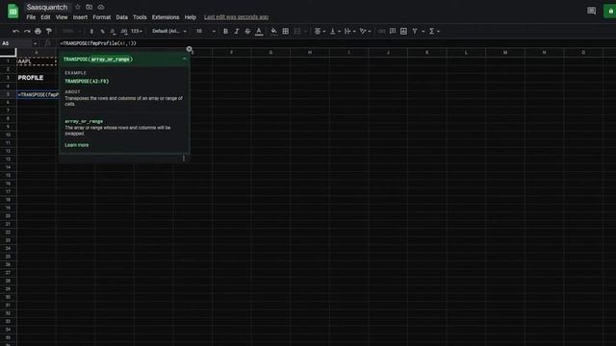The image size is (616, 346).
Task: Open name box dropdown arrow
Action: tap(35, 43)
